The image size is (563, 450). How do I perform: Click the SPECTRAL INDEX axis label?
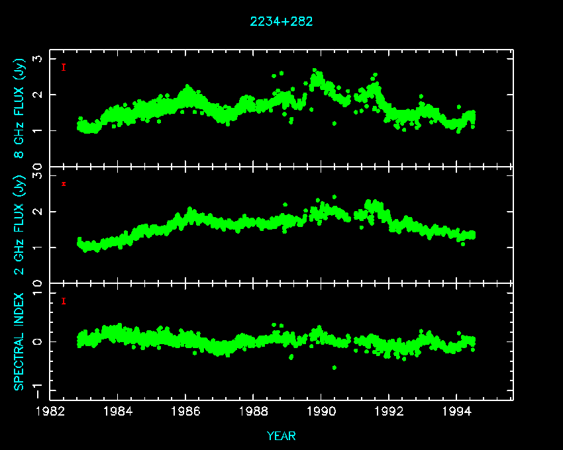click(20, 341)
